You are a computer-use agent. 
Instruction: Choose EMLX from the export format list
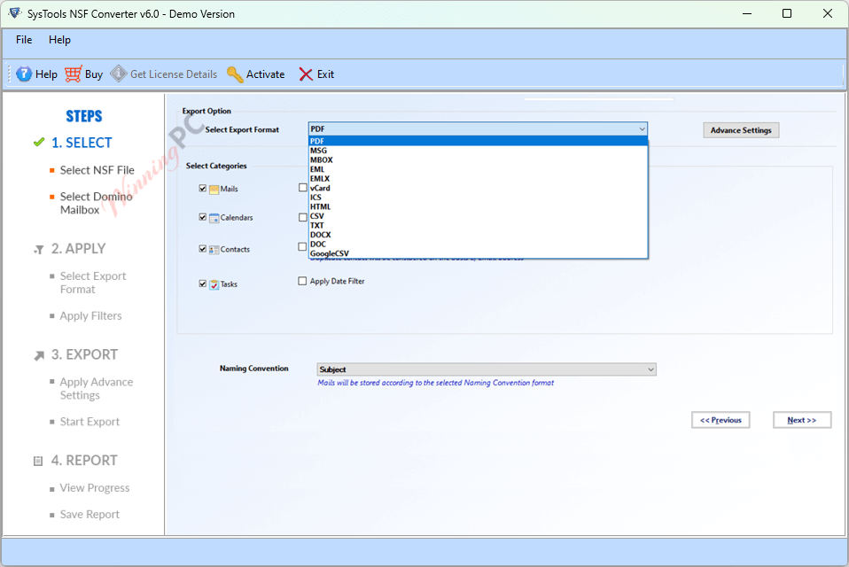click(x=478, y=179)
